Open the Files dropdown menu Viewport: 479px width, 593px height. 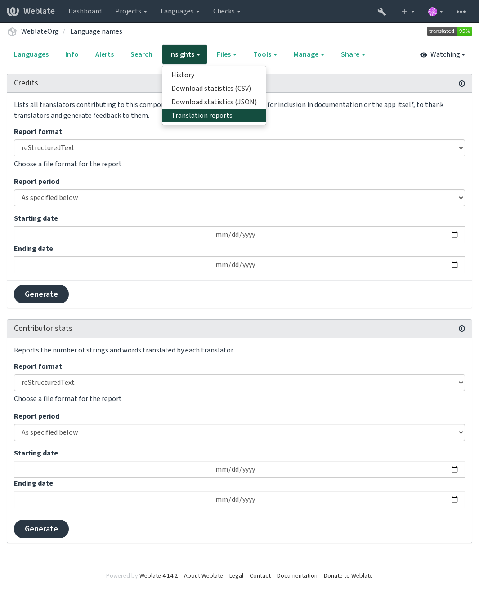click(226, 54)
